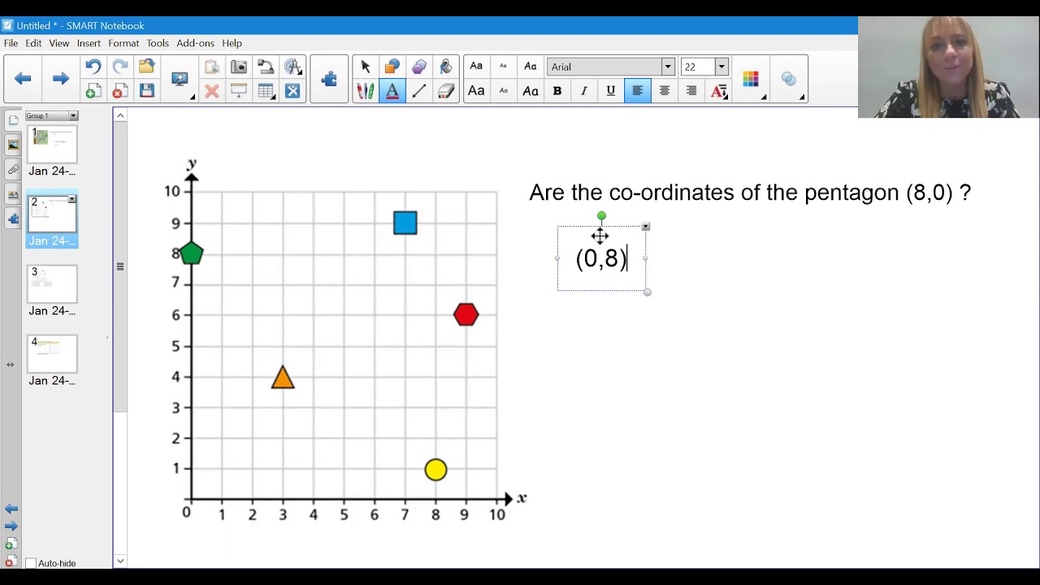Open transparency settings
The width and height of the screenshot is (1040, 585).
789,79
